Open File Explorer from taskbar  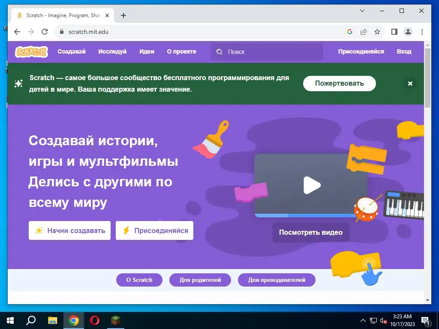tap(52, 320)
